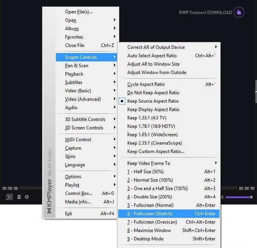The height and width of the screenshot is (248, 257).
Task: Choose Fullscreen (Stretch) option
Action: (x=169, y=214)
